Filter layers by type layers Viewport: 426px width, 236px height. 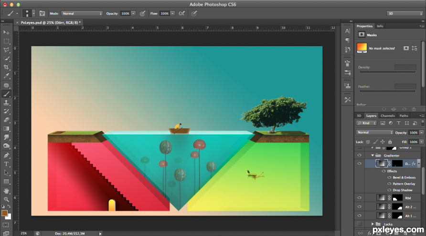[x=399, y=123]
